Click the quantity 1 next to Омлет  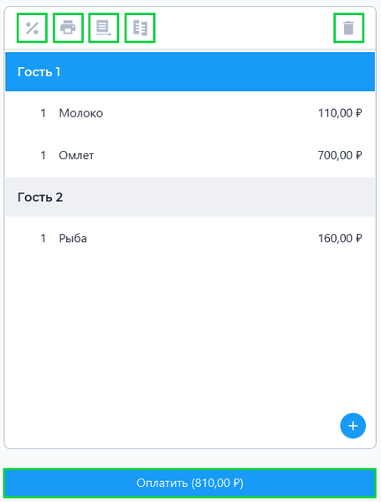click(x=43, y=155)
